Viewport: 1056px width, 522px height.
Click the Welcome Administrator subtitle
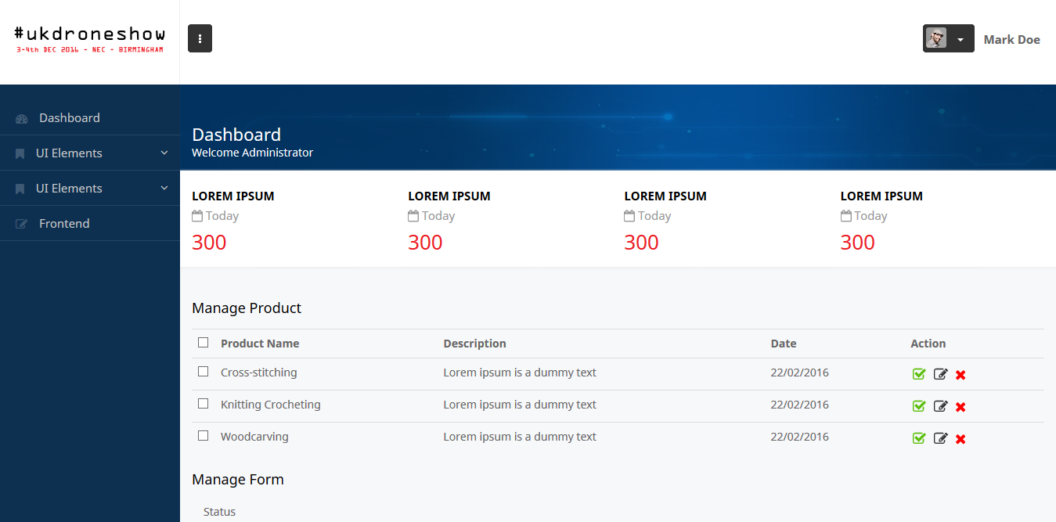[252, 153]
